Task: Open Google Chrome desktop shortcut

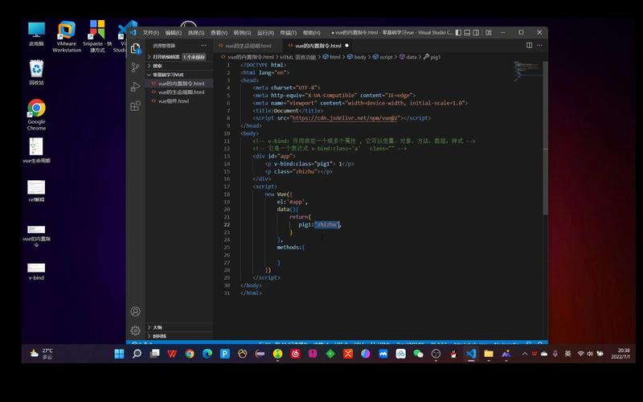Action: point(36,115)
